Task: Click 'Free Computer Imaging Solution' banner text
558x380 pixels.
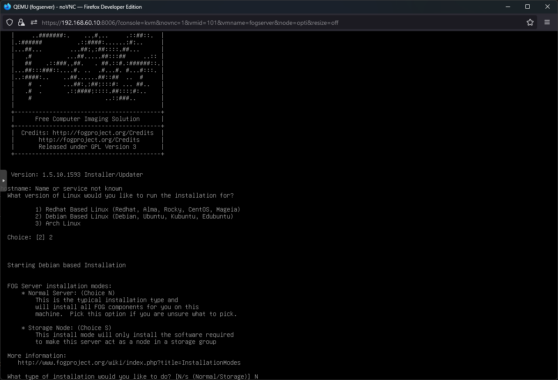Action: click(x=87, y=119)
